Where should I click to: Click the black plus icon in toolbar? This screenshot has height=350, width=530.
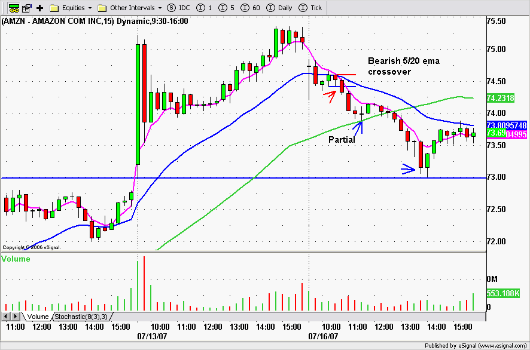pyautogui.click(x=40, y=8)
